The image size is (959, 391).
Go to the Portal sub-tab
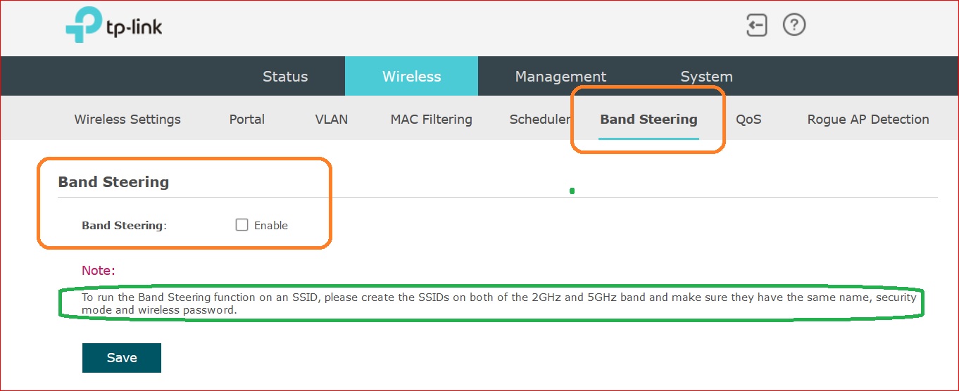click(x=247, y=120)
